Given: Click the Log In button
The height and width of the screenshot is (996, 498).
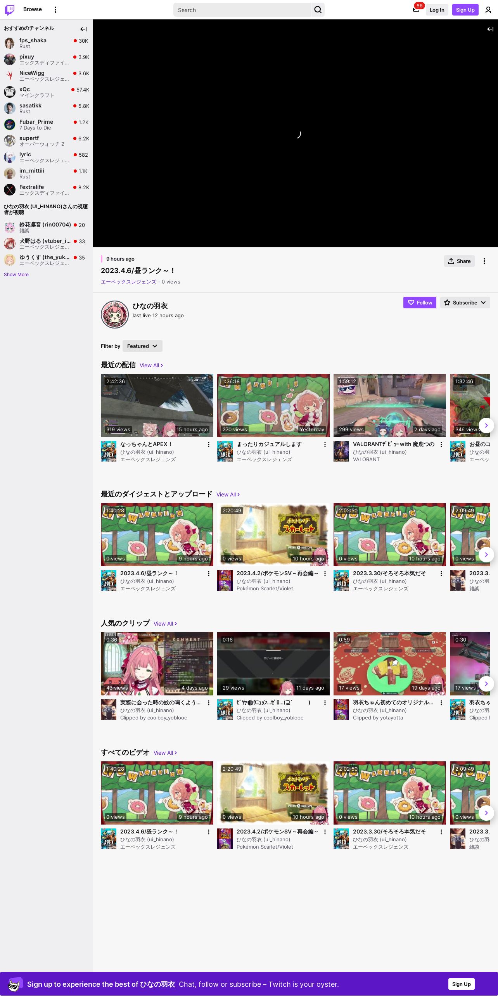Looking at the screenshot, I should pyautogui.click(x=437, y=10).
